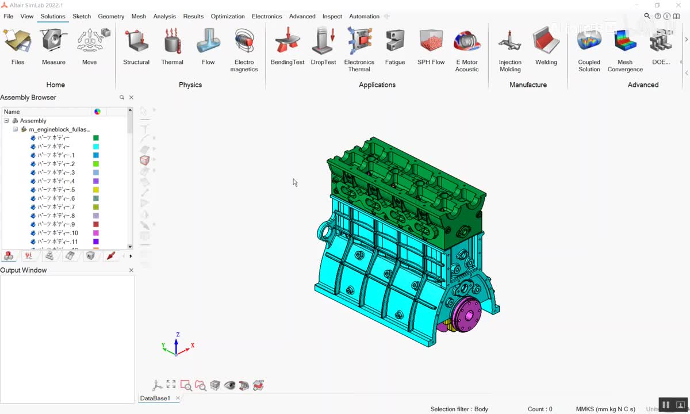
Task: Select the DataBase1 document tab
Action: [155, 398]
